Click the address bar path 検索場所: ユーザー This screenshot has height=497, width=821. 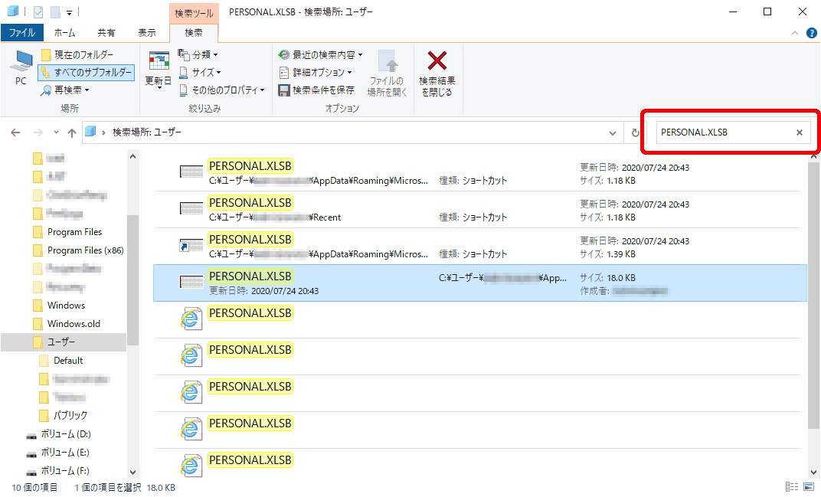pyautogui.click(x=146, y=132)
